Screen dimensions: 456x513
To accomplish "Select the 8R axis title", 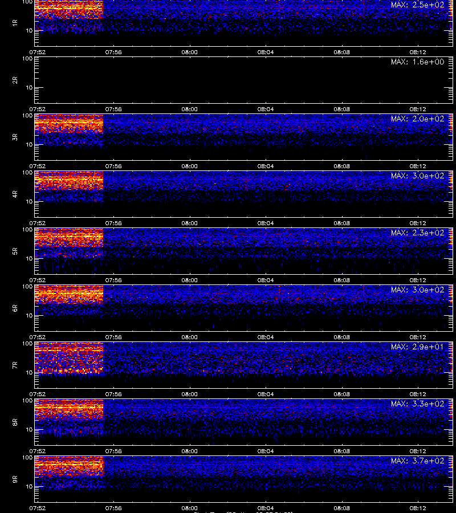I will (x=15, y=422).
